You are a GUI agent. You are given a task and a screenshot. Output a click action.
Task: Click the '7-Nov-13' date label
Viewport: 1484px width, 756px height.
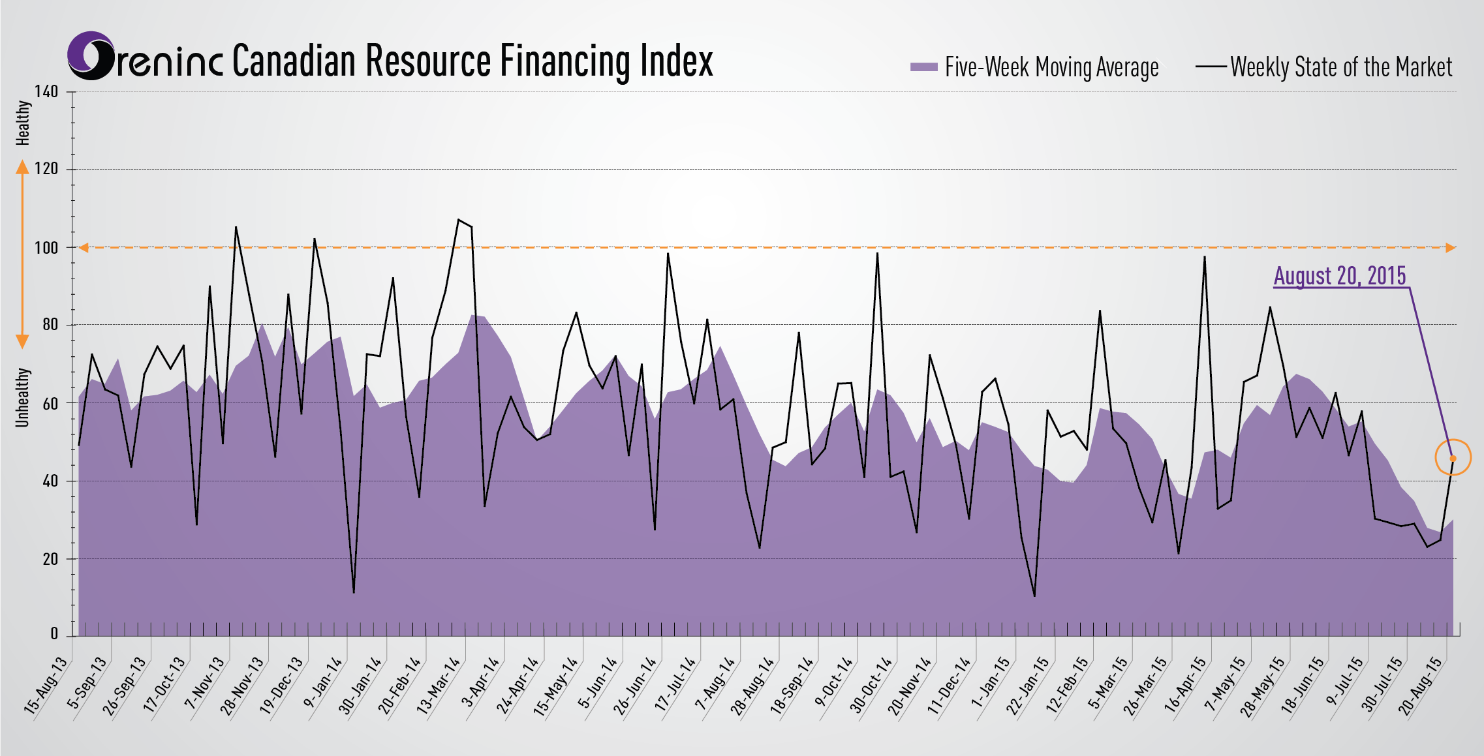tap(204, 683)
